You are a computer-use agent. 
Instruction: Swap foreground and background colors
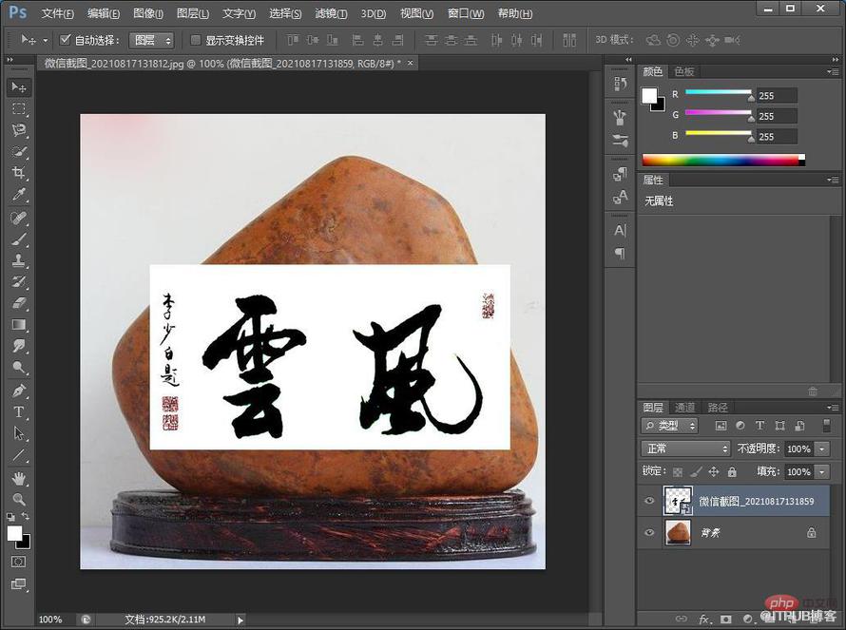click(25, 517)
